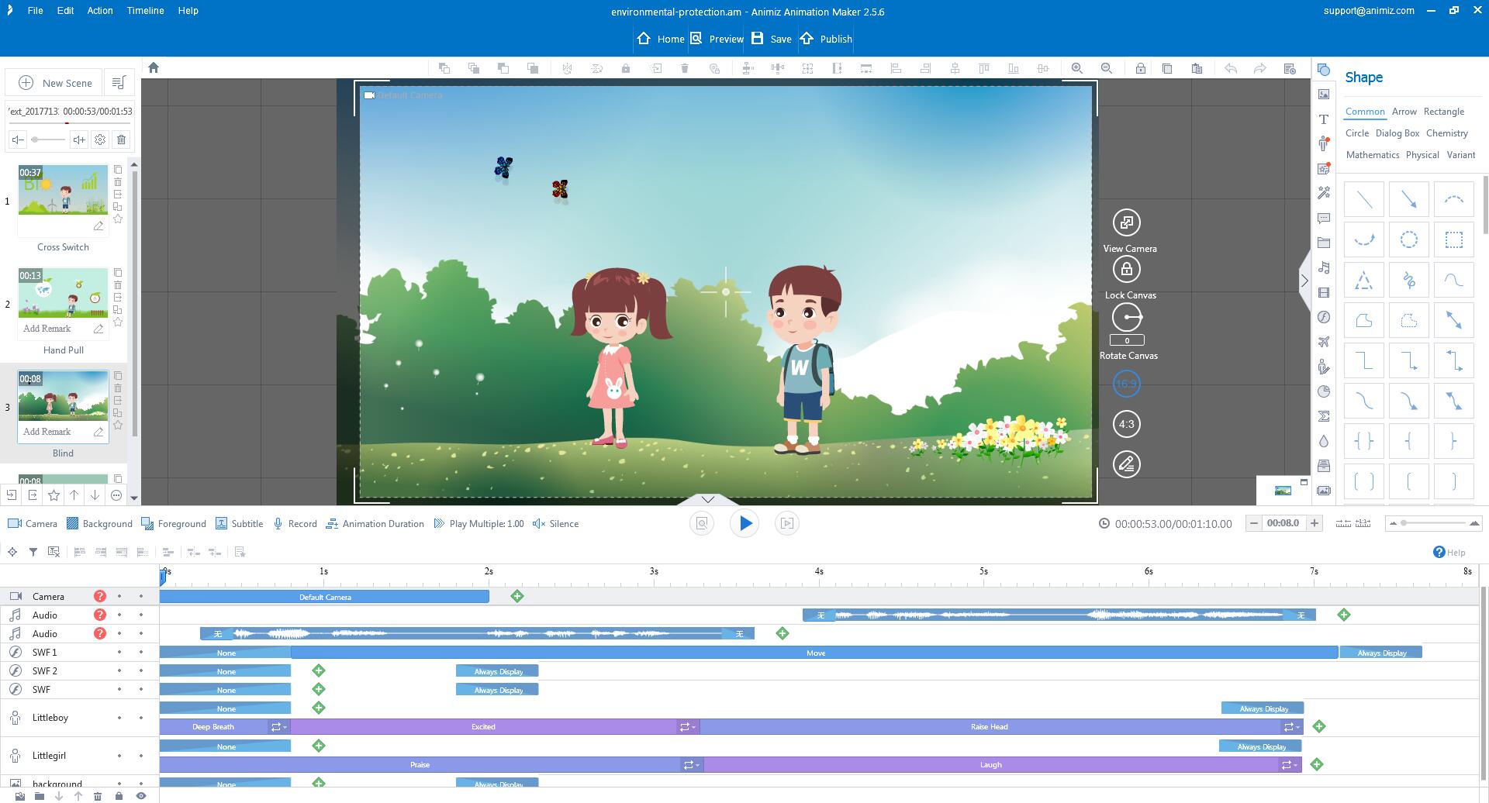Click the Save button
1489x803 pixels.
click(x=771, y=39)
